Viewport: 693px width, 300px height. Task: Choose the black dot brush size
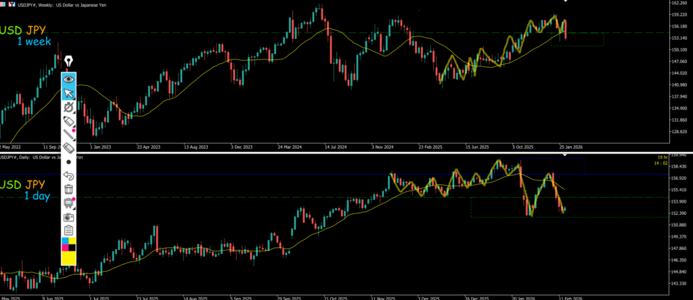click(x=68, y=162)
